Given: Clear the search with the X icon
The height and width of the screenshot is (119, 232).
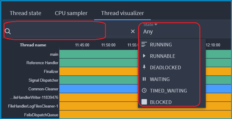Looking at the screenshot, I should point(133,31).
